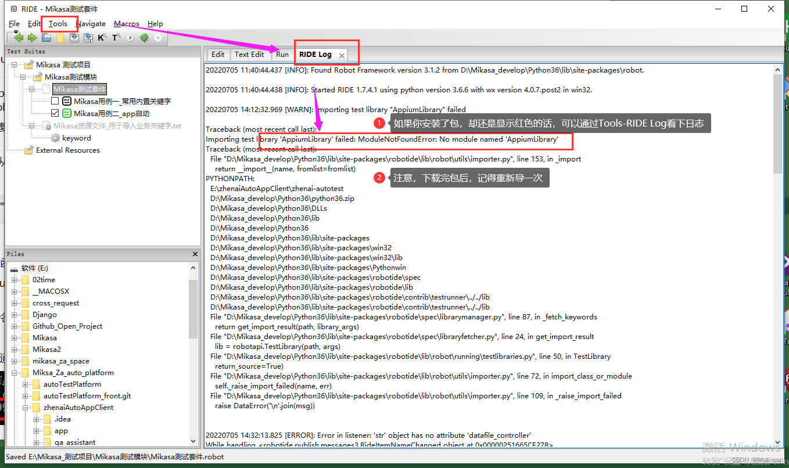Click the file icon beside Mikasa测试套件
The height and width of the screenshot is (468, 789).
click(x=46, y=89)
